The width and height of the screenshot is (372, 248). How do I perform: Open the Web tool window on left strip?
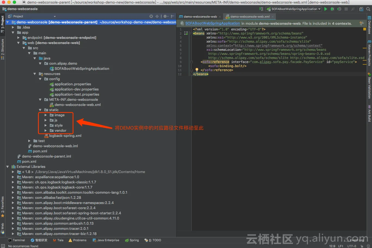tap(2, 228)
